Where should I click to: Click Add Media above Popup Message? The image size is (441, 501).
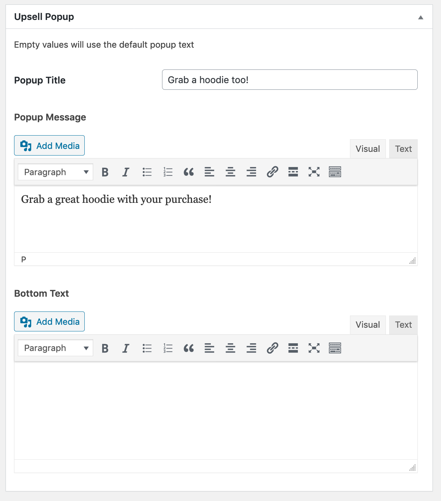(x=49, y=145)
